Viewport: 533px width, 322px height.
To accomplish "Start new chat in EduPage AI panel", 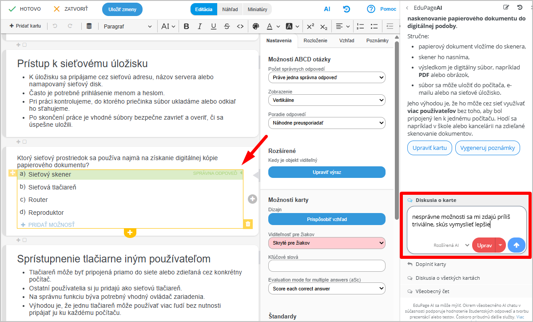I will click(506, 8).
